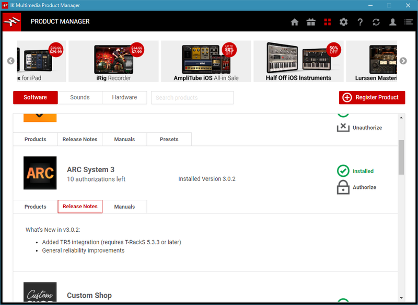Show next promo banner with right arrow
The image size is (418, 305).
(x=403, y=61)
